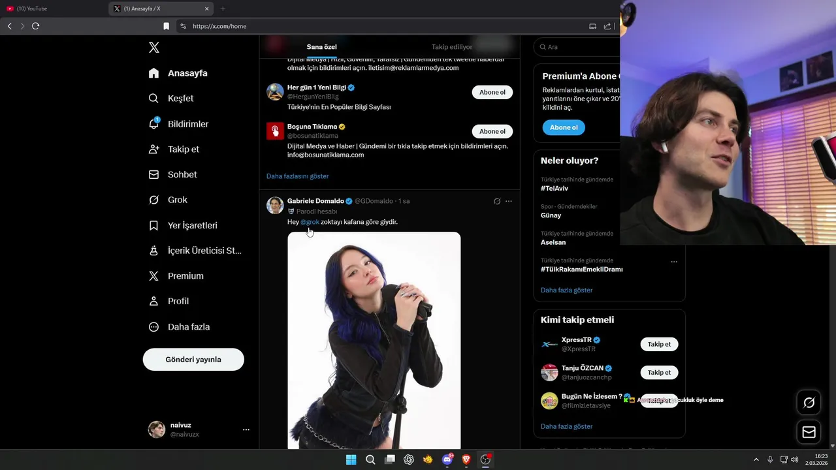Close the Anasayfa / X tab
The width and height of the screenshot is (836, 470).
(207, 8)
